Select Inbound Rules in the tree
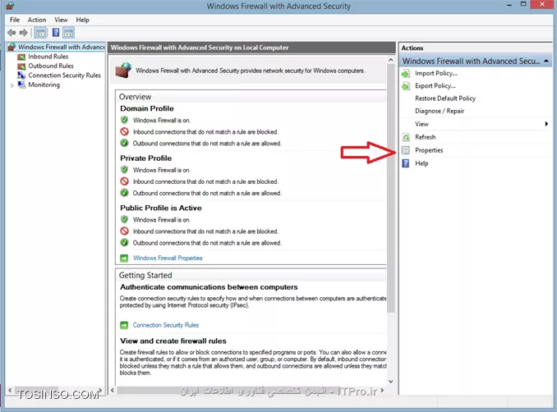Screen dimensions: 557x412 coord(48,57)
